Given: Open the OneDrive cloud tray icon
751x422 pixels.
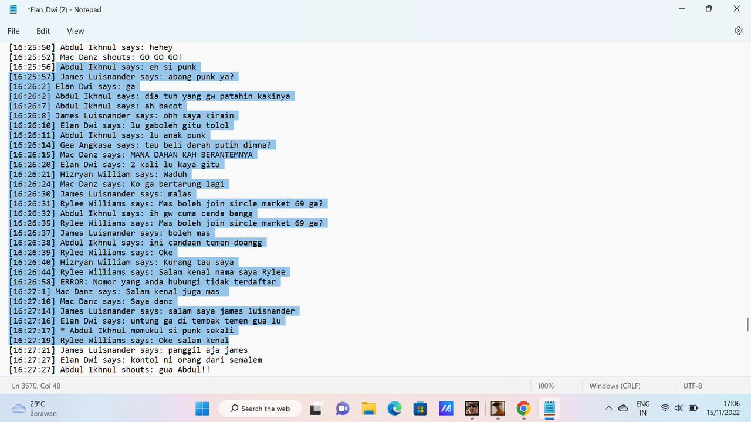Looking at the screenshot, I should click(623, 408).
